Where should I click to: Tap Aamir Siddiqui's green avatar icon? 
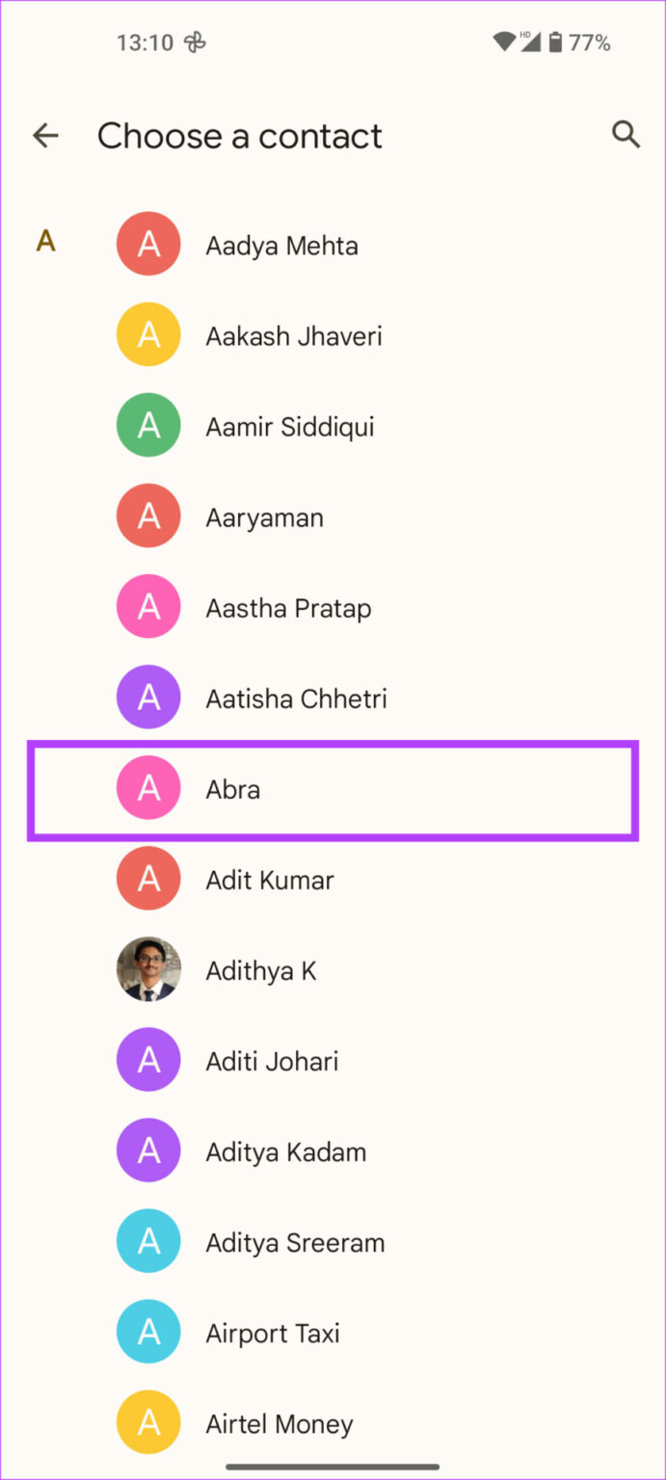click(148, 426)
